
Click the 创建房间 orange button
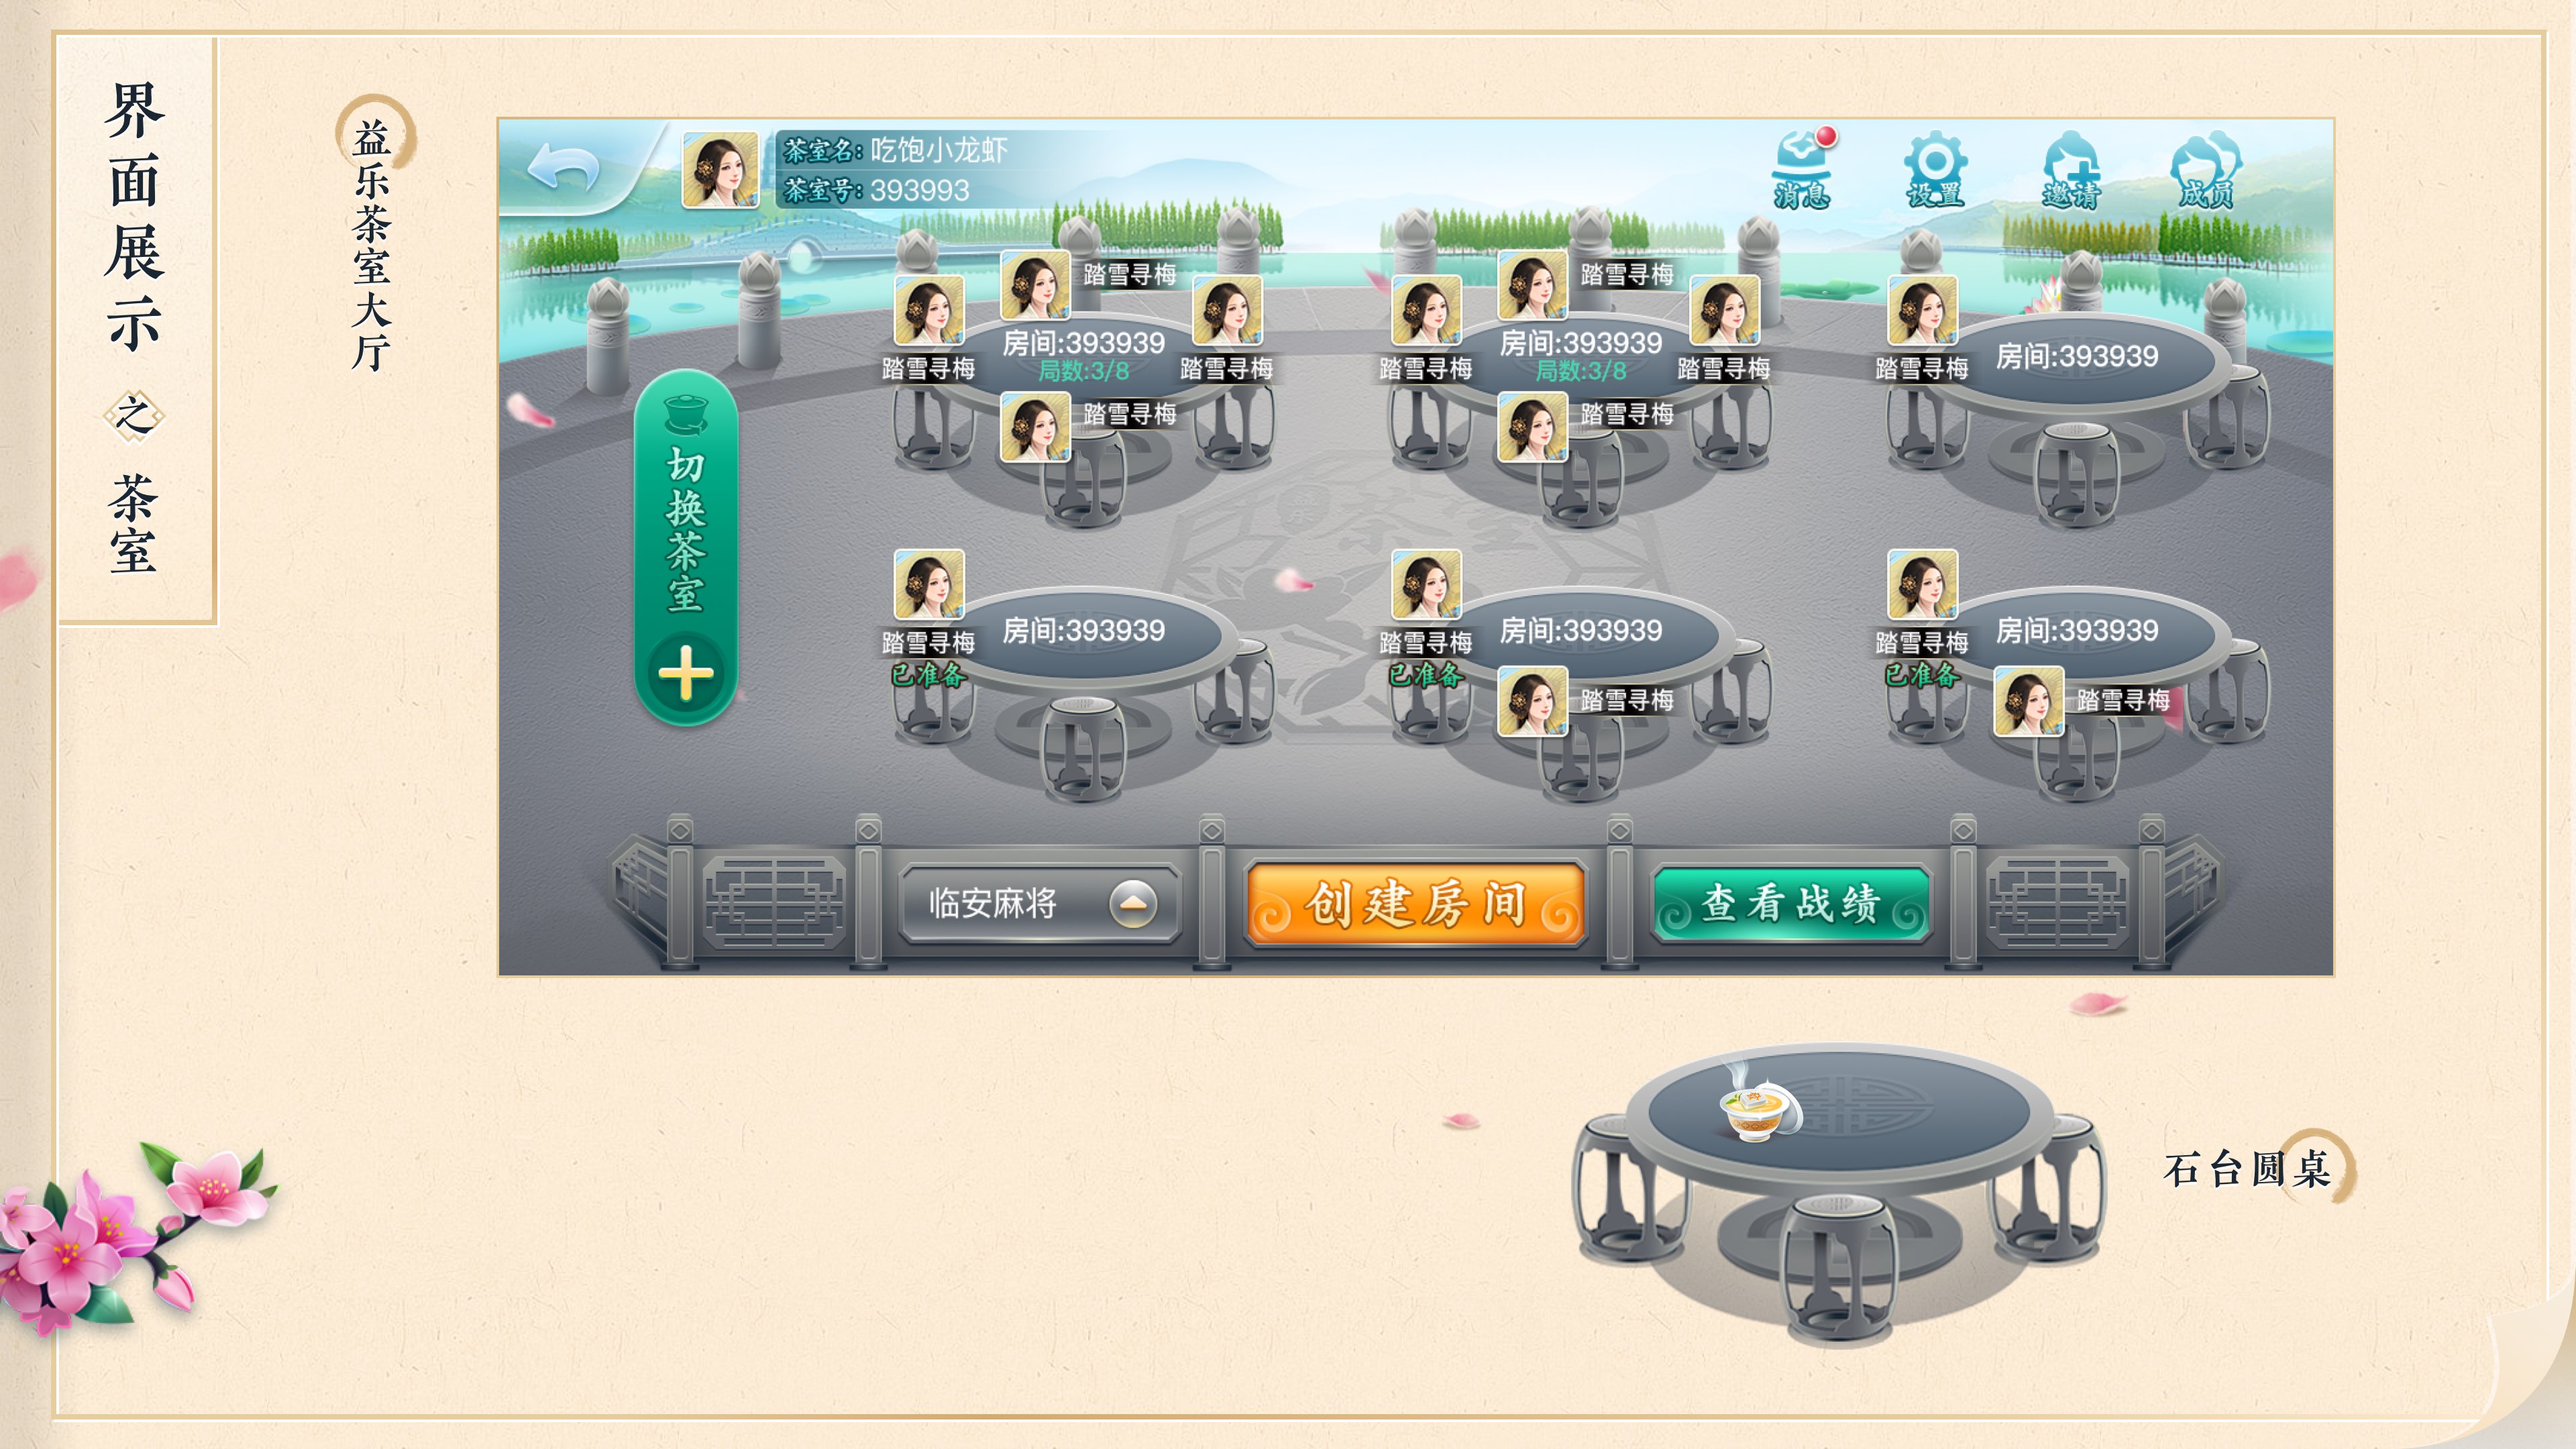(1415, 904)
